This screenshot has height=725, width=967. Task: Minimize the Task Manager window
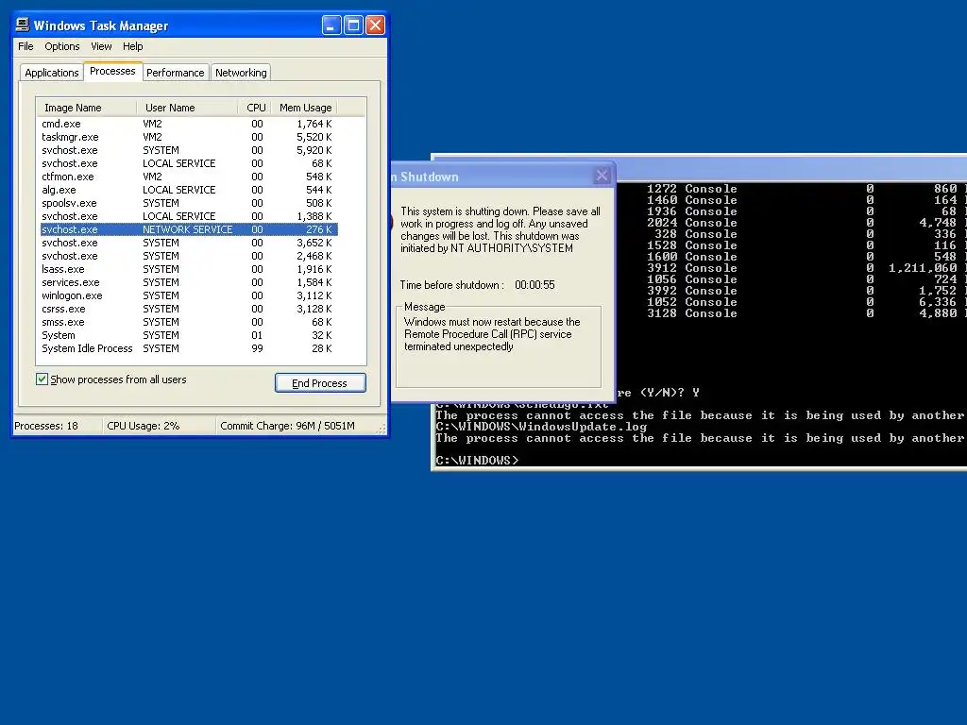[x=331, y=25]
